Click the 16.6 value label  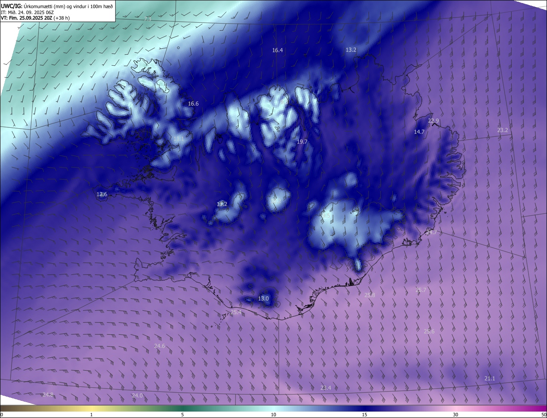(193, 103)
